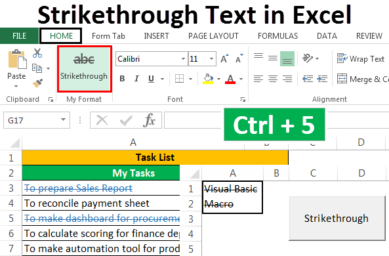Screen dimensions: 389x256
Task: Open the Paste options dropdown arrow
Action: point(16,86)
